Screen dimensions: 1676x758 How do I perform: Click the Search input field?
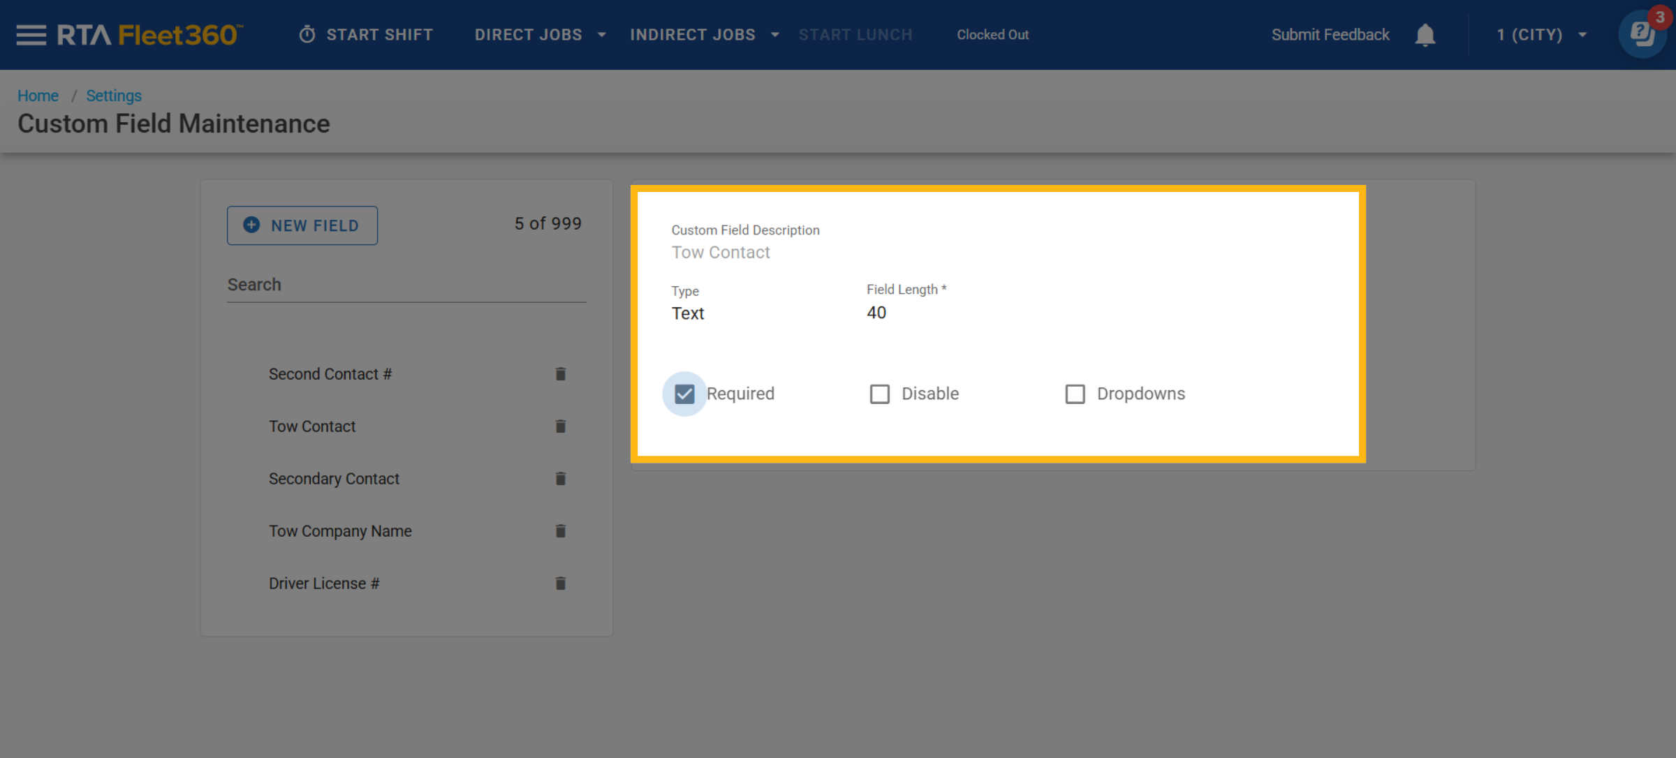[x=406, y=285]
